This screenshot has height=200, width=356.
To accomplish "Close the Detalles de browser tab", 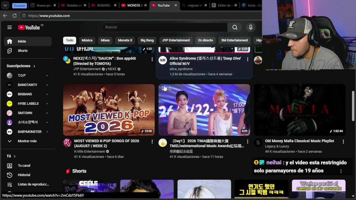I will 85,5.
